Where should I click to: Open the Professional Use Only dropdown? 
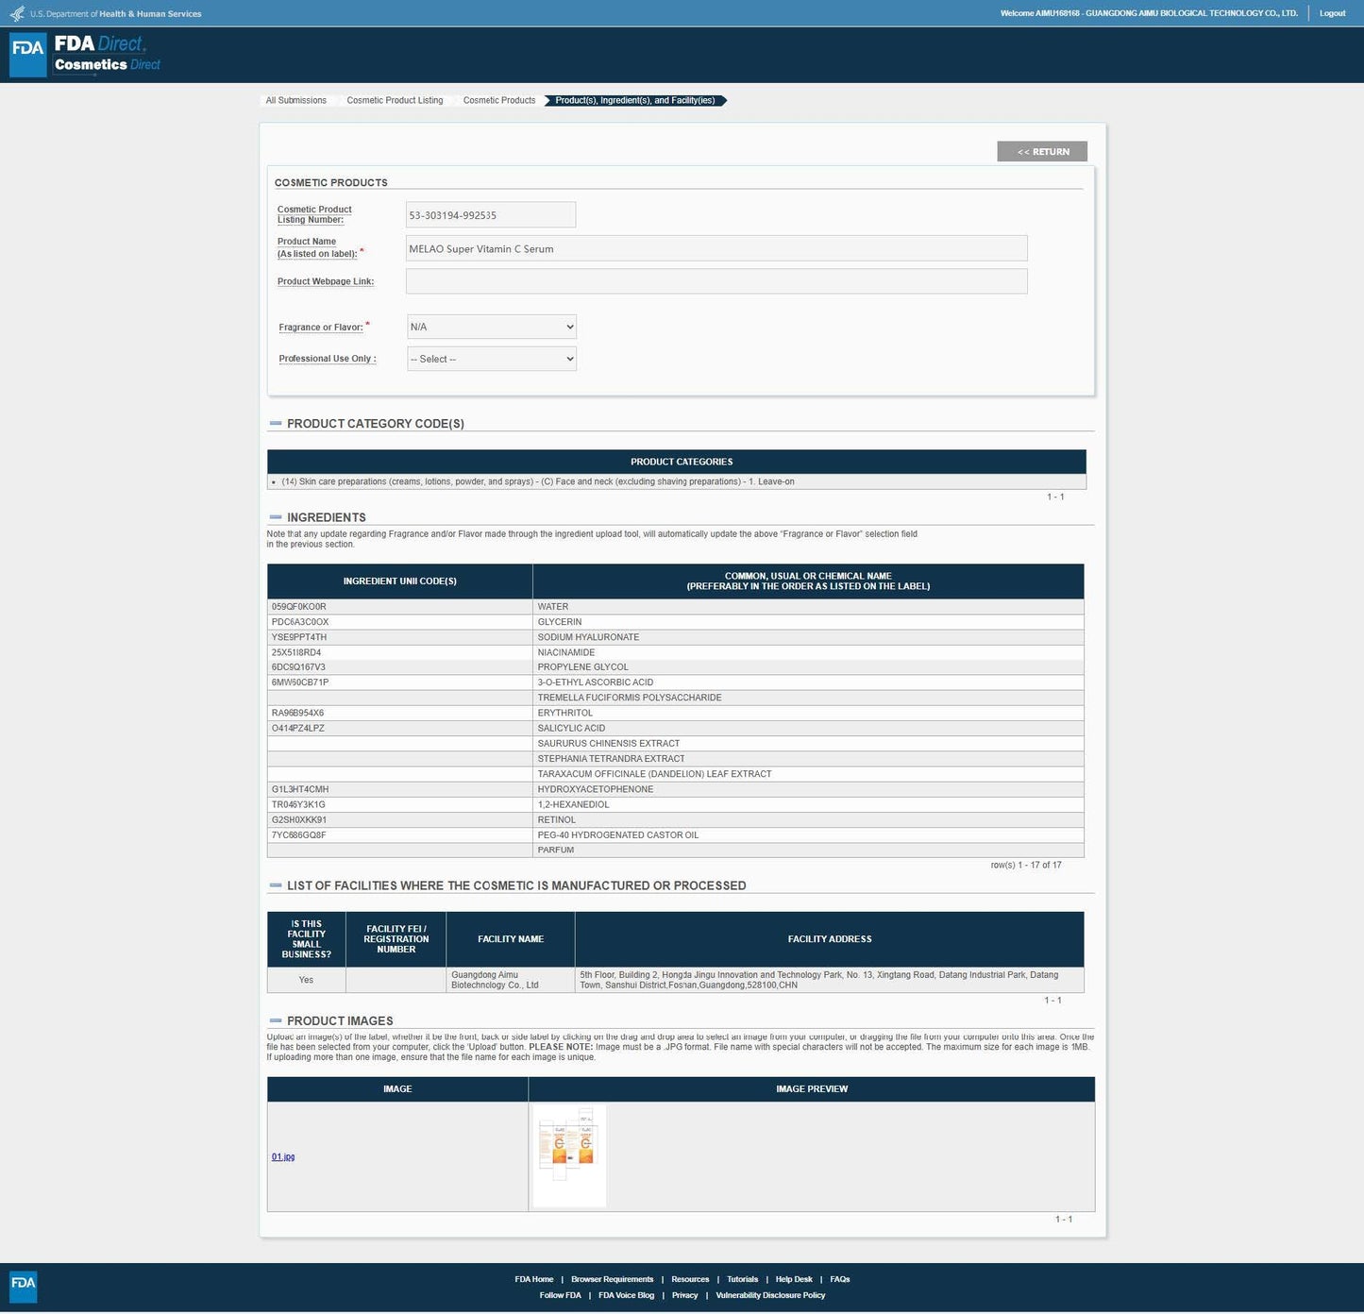[x=492, y=359]
